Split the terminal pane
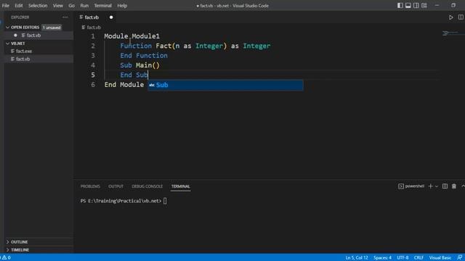465x261 pixels. coord(445,186)
